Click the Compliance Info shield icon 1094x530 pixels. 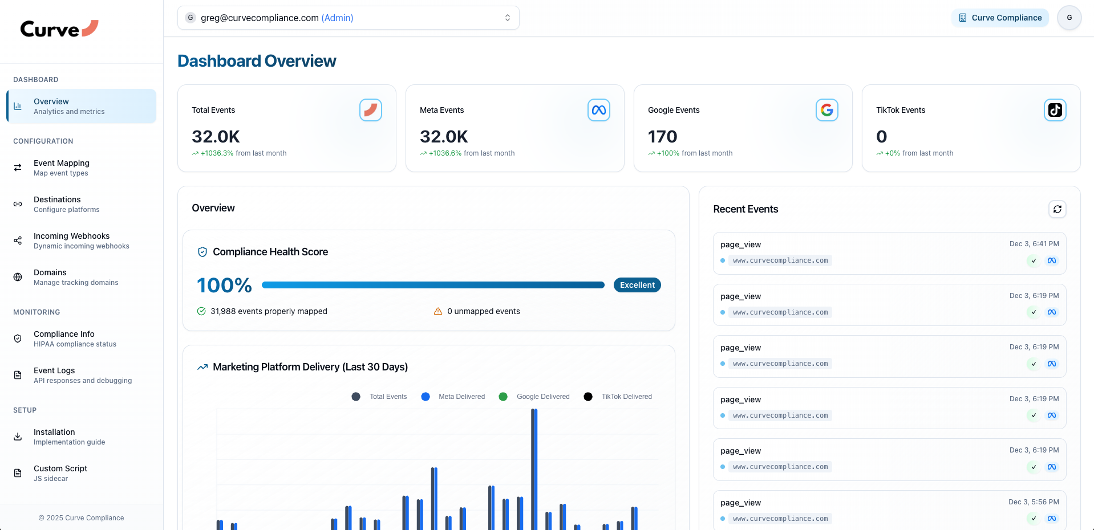pyautogui.click(x=18, y=339)
